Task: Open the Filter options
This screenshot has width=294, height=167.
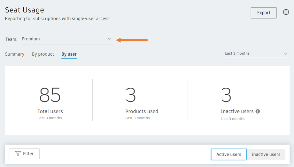Action: 24,154
